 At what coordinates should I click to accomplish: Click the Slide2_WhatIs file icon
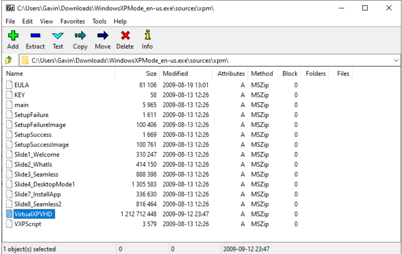point(9,164)
